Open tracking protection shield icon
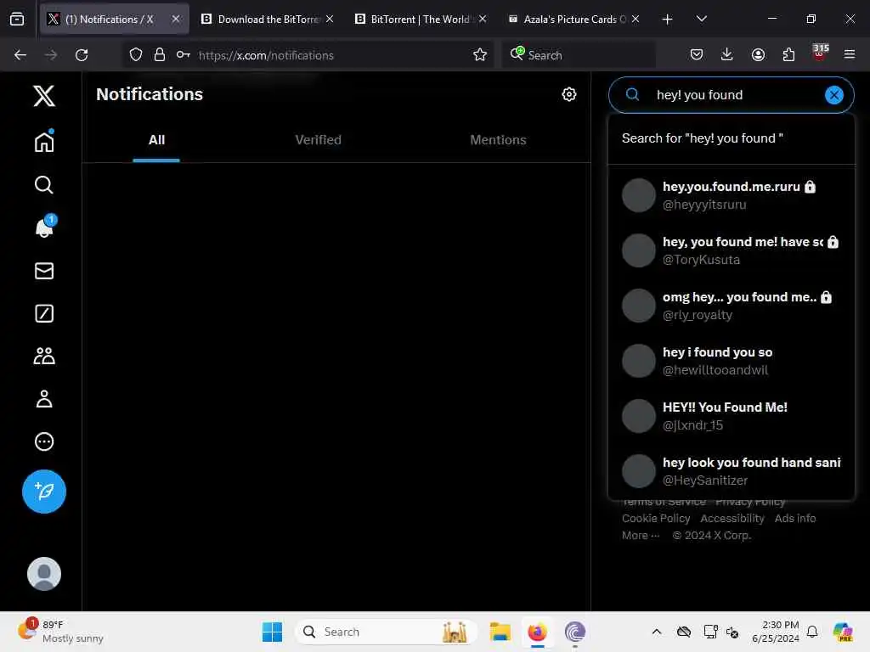 [135, 55]
